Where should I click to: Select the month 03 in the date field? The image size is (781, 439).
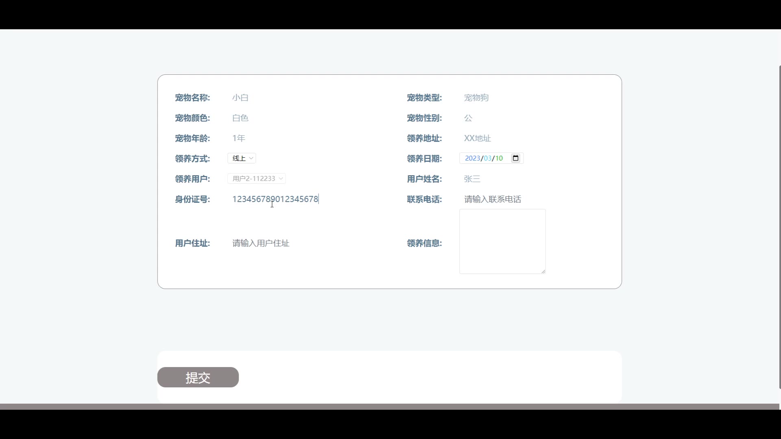[x=487, y=158]
